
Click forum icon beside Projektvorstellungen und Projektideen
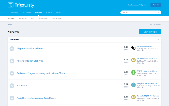pos(12,98)
